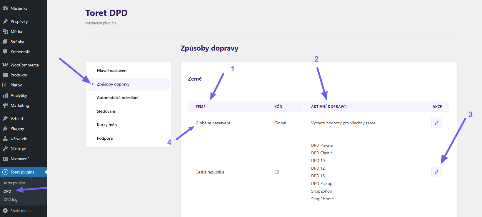Screen dimensions: 482x217
Task: Edit Globální nastavení using the pencil icon
Action: (436, 123)
